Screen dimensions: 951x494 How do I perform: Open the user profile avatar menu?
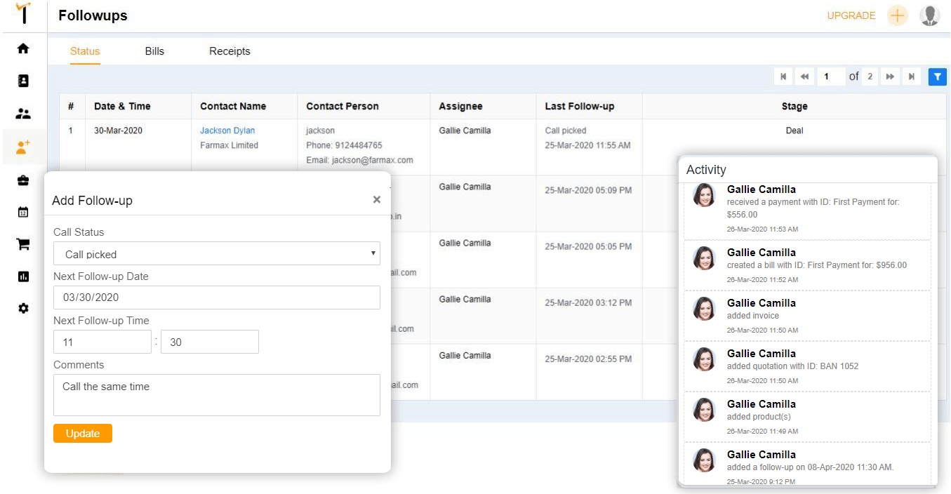coord(929,15)
